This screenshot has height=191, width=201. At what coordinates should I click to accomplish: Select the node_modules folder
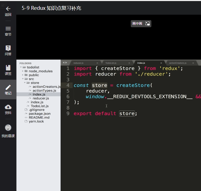point(41,71)
